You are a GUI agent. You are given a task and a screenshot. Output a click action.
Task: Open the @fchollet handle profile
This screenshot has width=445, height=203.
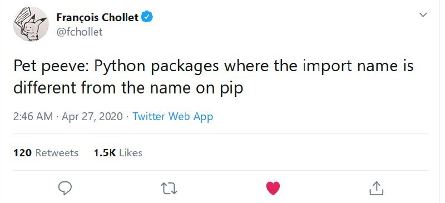coord(80,32)
